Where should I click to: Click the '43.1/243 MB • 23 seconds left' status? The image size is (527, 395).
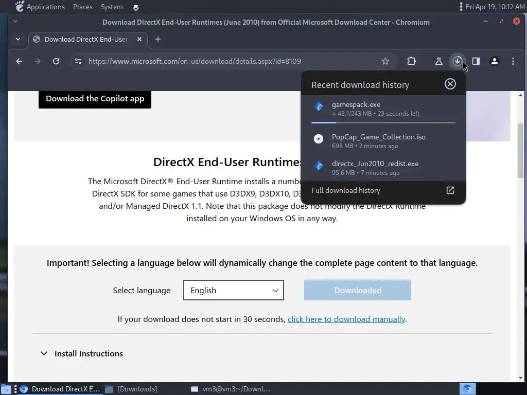(x=375, y=114)
